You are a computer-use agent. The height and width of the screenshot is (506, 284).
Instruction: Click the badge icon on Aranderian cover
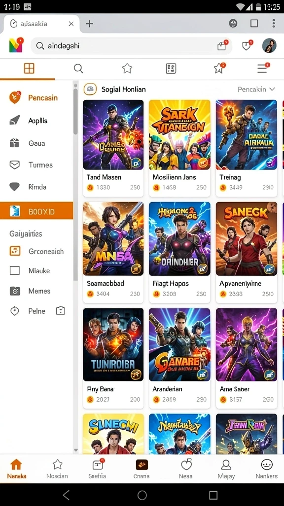pyautogui.click(x=203, y=375)
